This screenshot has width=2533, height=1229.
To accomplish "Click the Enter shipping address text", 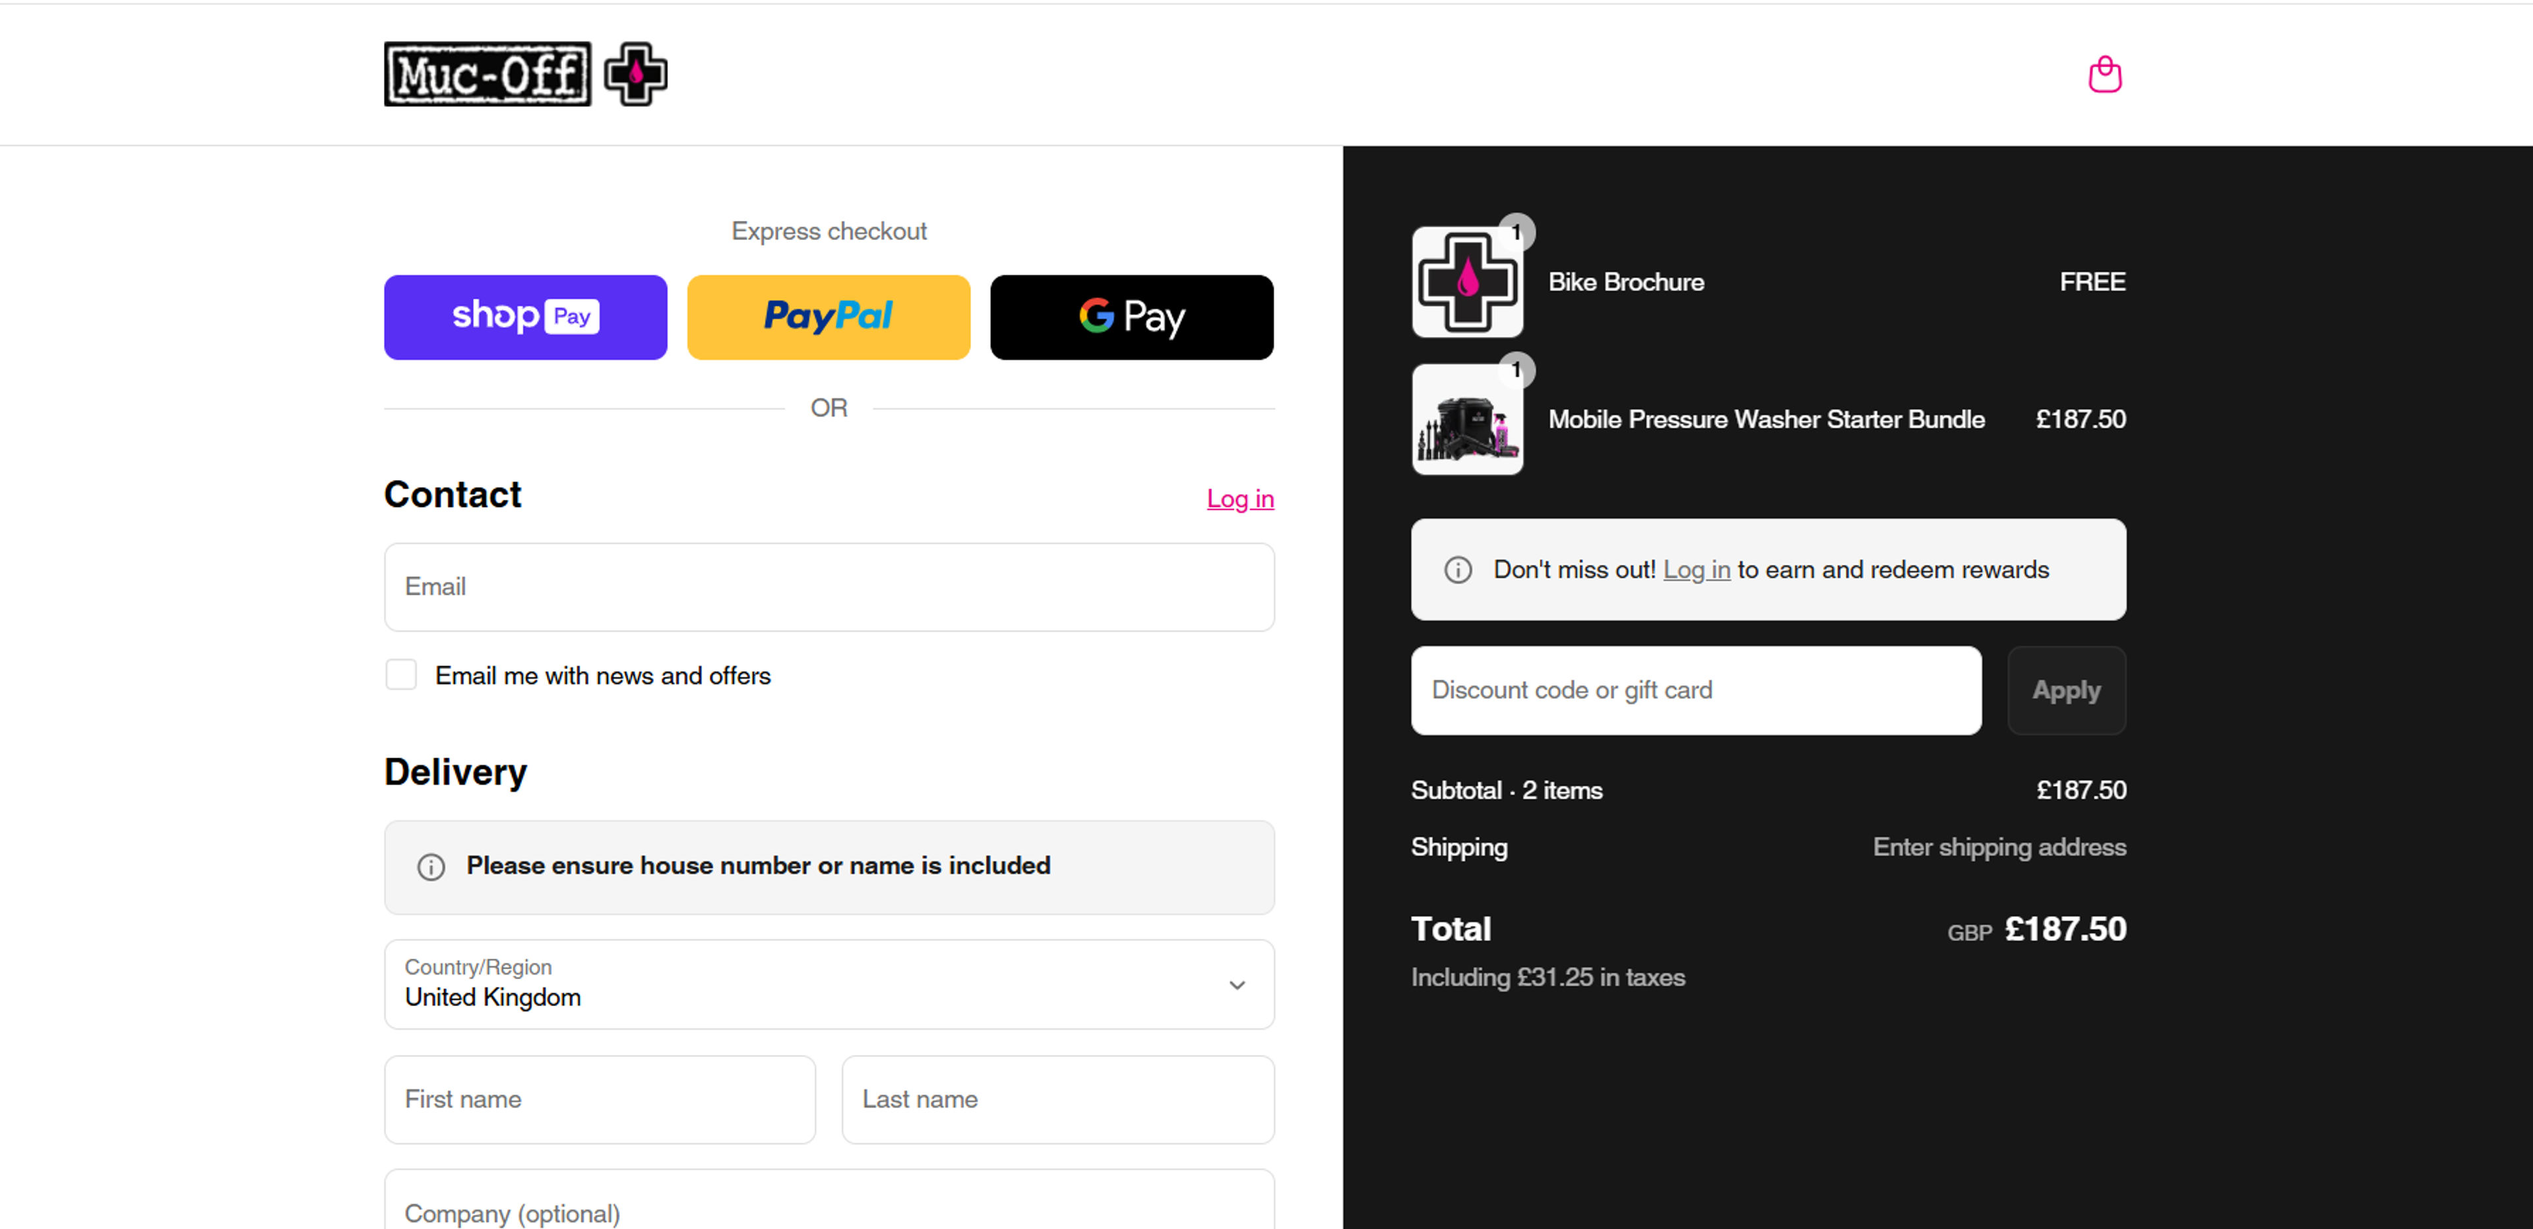I will 1999,847.
